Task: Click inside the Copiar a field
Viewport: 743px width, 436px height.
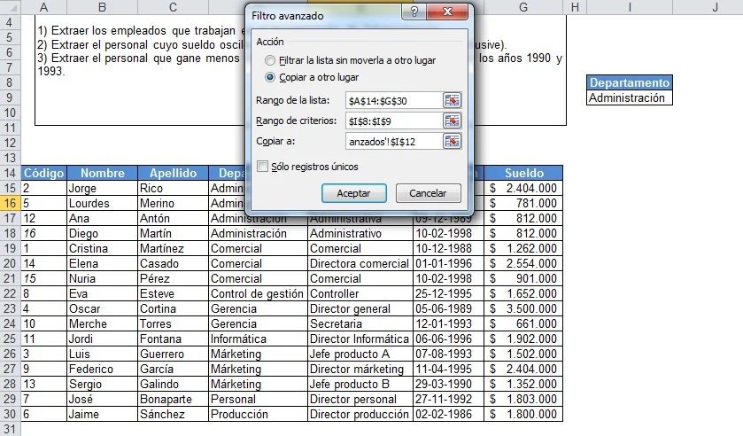Action: coord(393,142)
